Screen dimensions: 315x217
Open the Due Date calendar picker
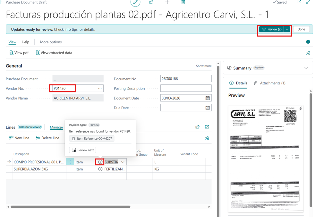pos(208,108)
